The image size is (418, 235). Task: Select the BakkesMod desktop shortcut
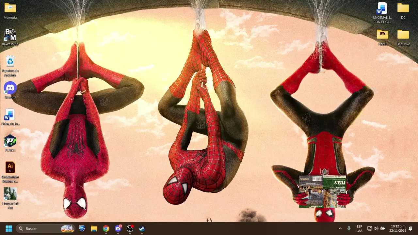(x=10, y=38)
